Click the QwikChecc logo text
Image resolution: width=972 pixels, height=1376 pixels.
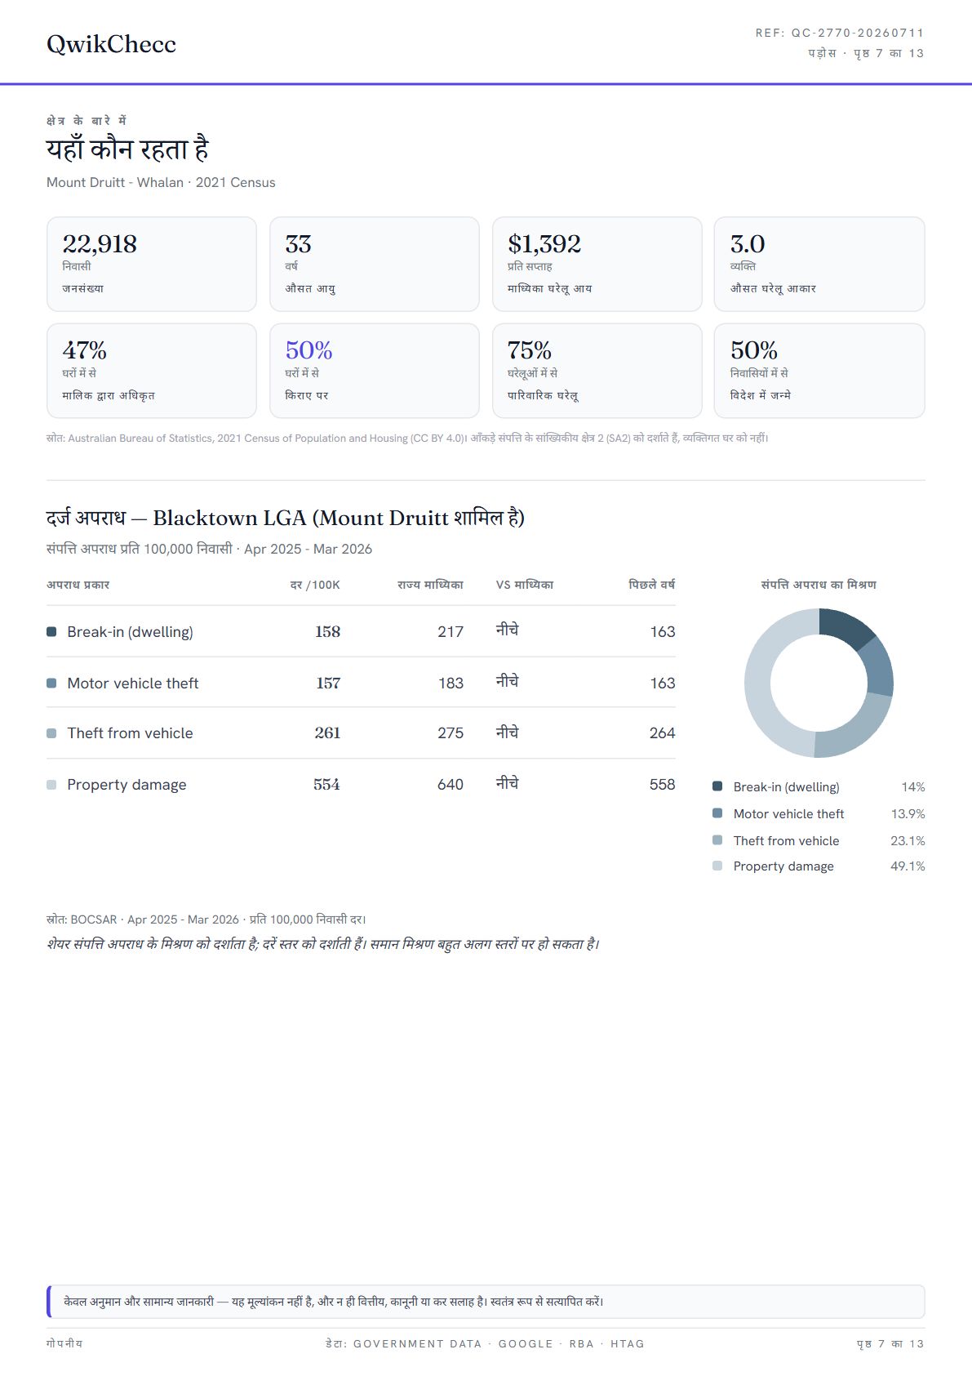111,44
